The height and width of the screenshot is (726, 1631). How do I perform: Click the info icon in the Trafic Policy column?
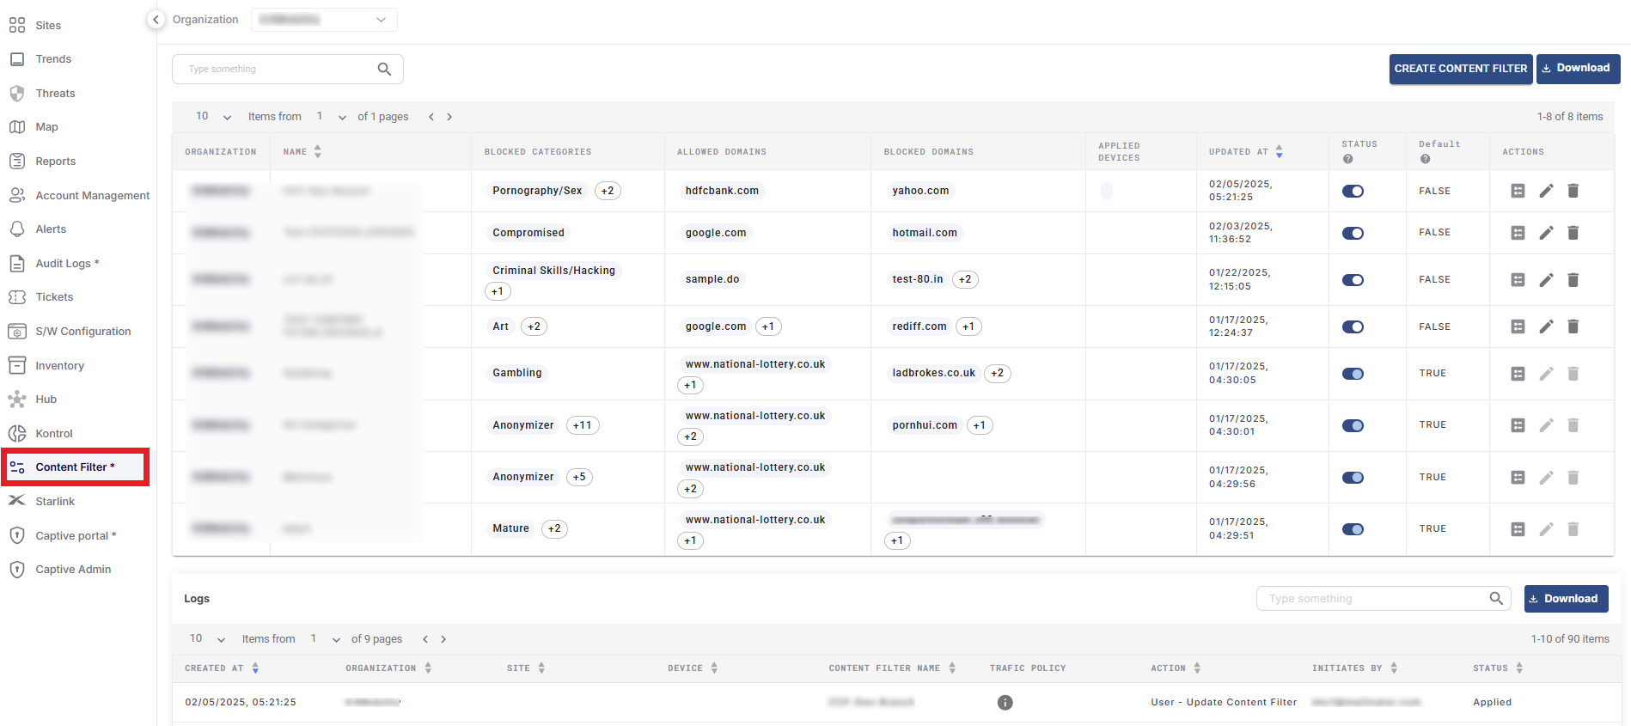[1005, 703]
